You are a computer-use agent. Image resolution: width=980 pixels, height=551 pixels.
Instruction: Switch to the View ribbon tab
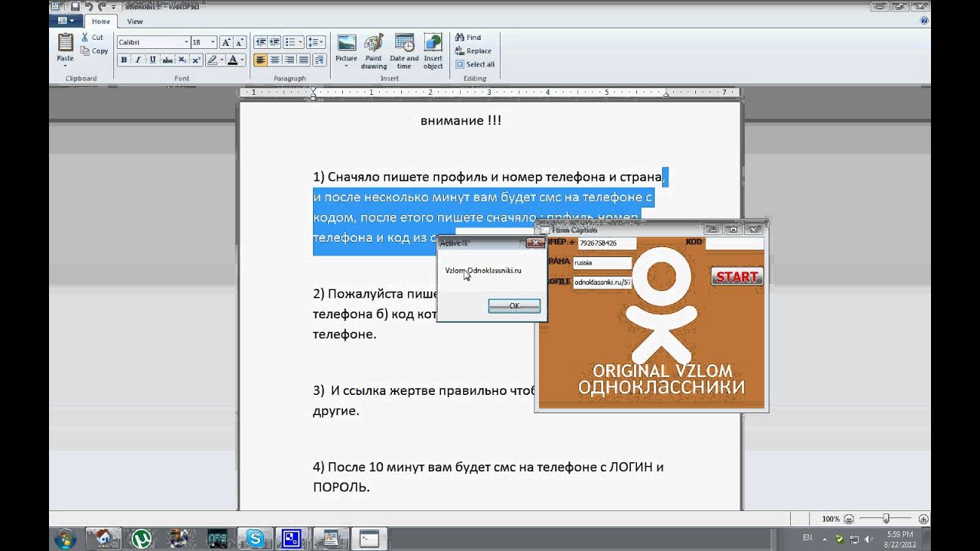tap(135, 21)
